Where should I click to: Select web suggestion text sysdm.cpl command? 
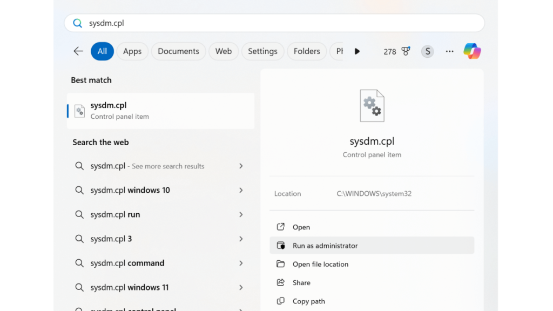tap(127, 263)
